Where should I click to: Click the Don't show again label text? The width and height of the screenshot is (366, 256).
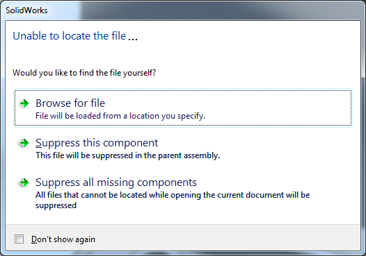(63, 239)
